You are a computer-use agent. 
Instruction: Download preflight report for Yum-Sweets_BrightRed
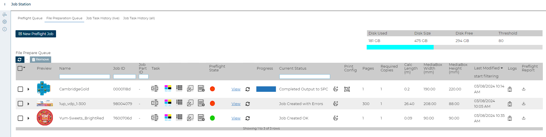524,118
